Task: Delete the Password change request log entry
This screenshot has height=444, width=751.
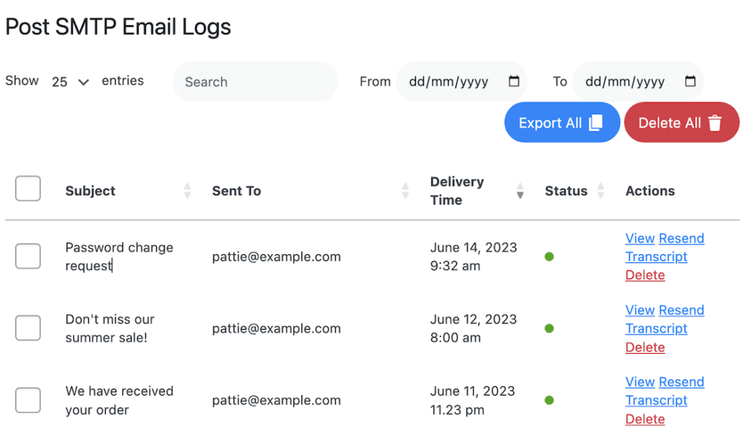Action: point(645,275)
